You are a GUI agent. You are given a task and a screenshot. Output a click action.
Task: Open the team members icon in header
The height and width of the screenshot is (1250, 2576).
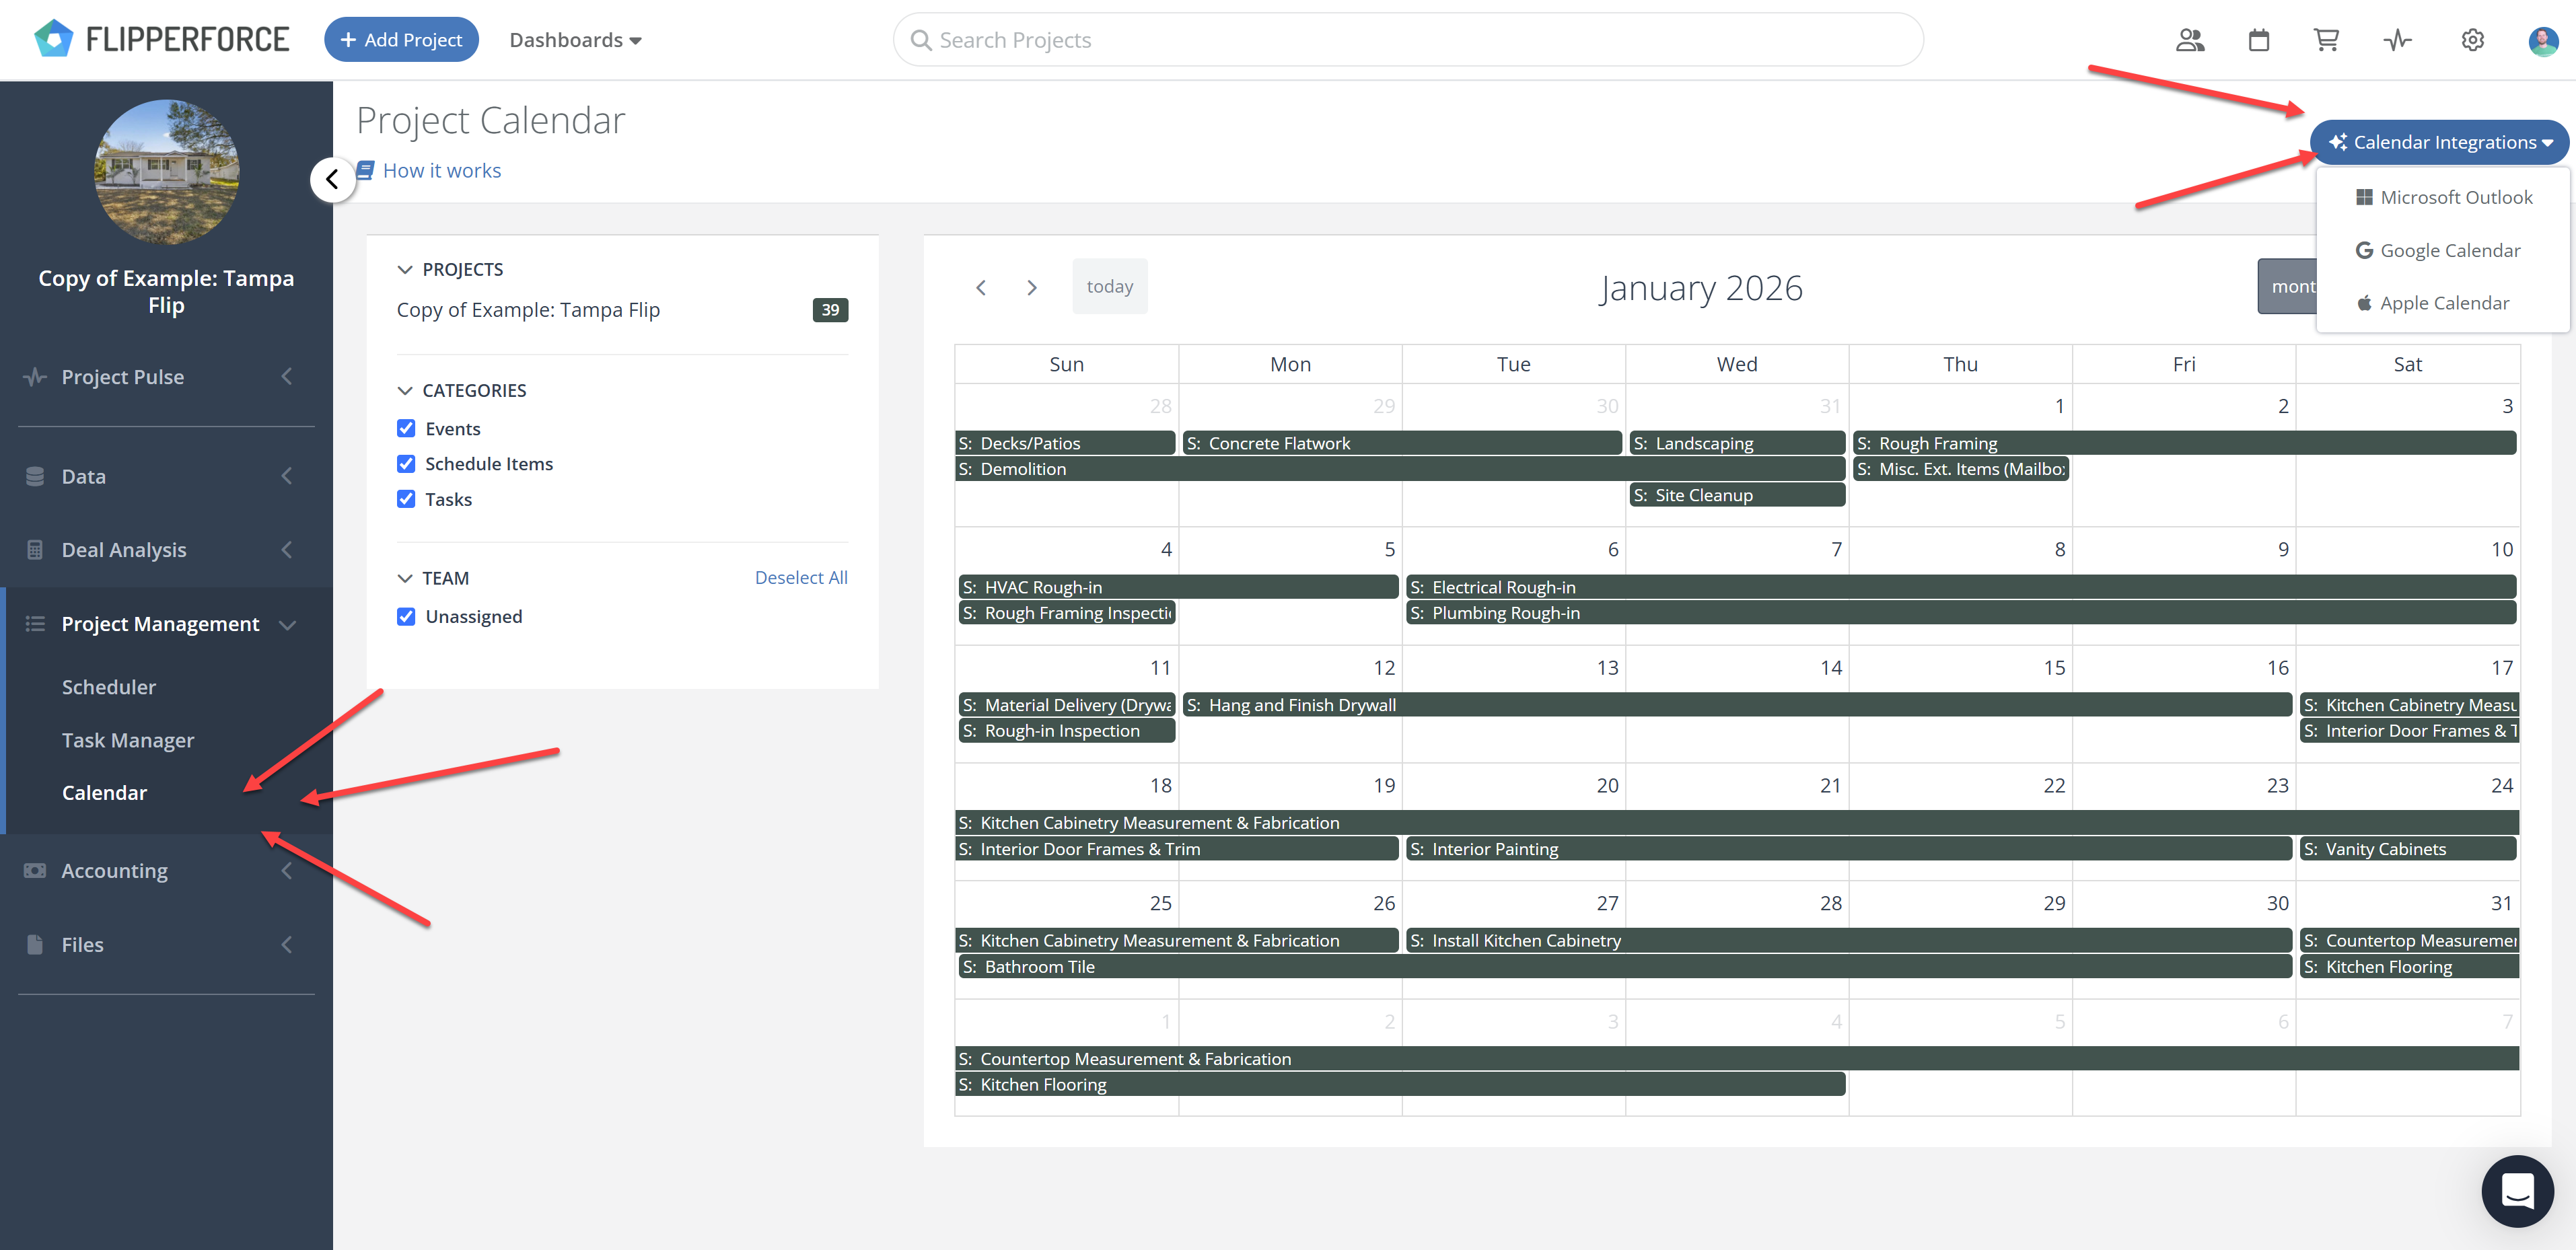2190,40
